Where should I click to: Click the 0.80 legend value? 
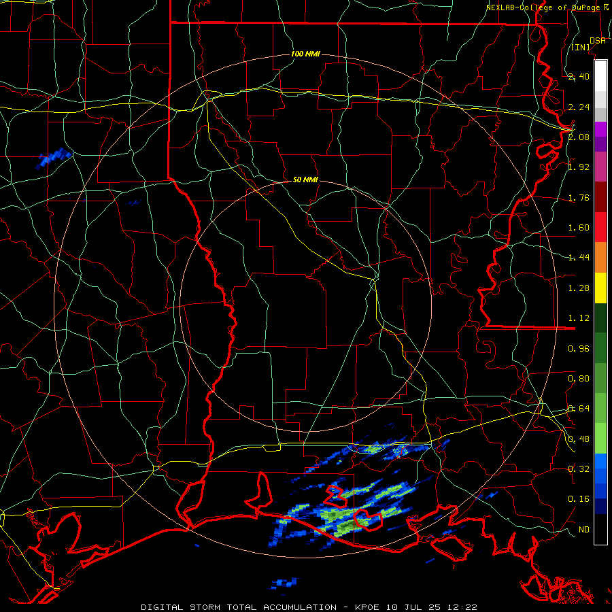(x=579, y=379)
